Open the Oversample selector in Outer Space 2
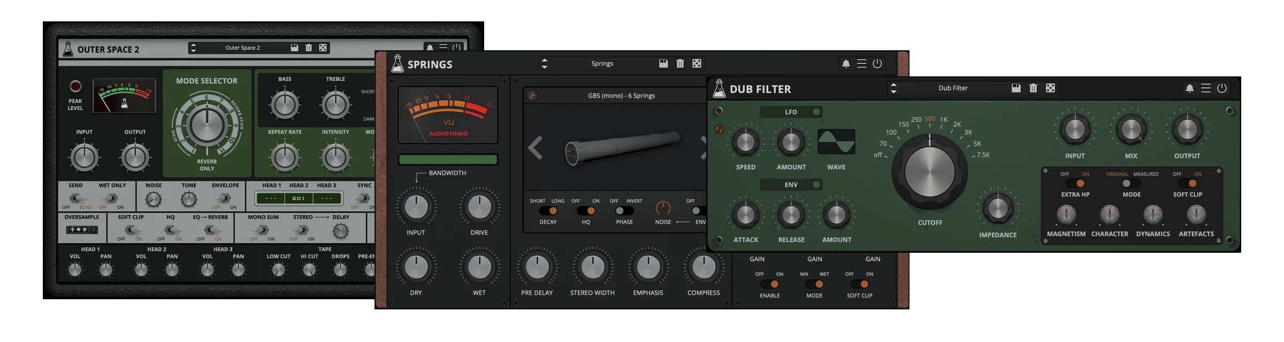 (82, 230)
